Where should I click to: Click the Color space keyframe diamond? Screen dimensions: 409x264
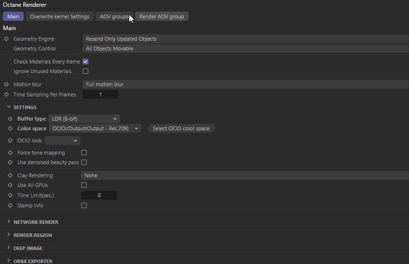(x=10, y=129)
